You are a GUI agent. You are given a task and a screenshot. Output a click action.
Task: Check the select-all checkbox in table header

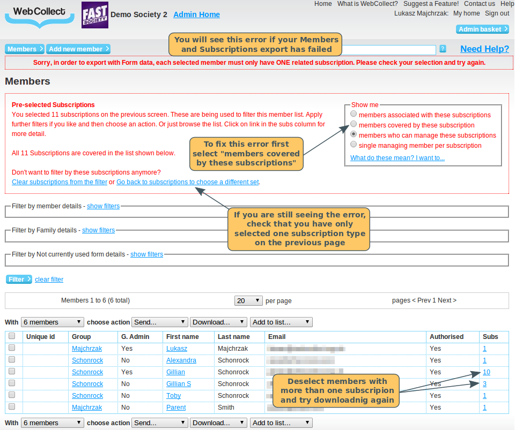pos(11,336)
